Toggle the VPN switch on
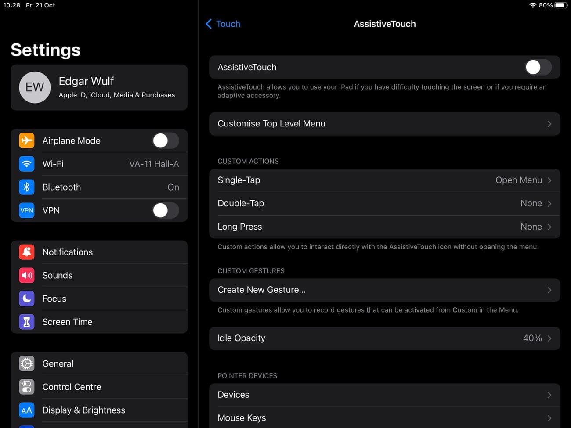Screen dimensions: 571x428 166,210
